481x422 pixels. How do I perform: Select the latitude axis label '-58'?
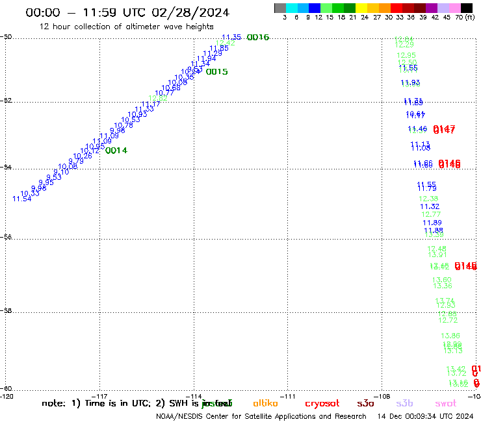pyautogui.click(x=6, y=311)
